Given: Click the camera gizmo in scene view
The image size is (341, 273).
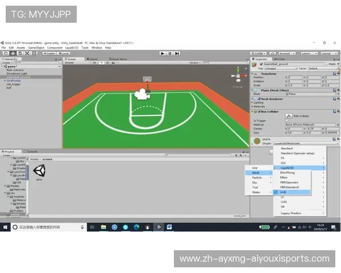Looking at the screenshot, I should 140,94.
